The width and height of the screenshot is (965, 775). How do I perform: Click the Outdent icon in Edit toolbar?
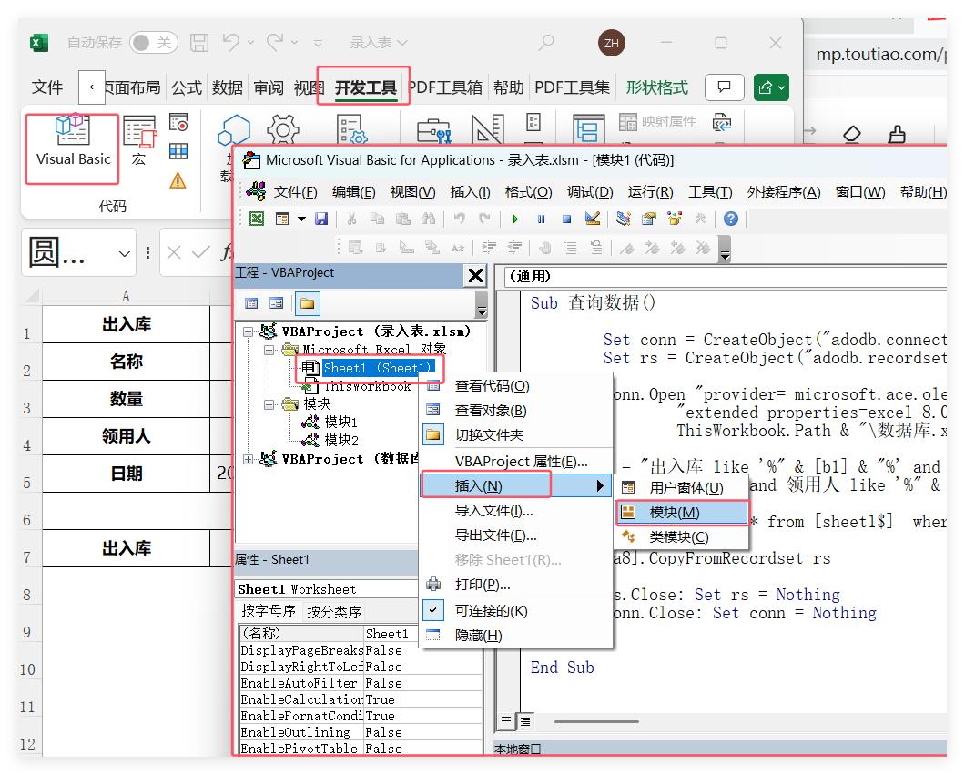click(x=514, y=248)
